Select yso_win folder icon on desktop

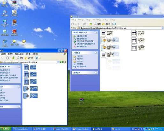pos(24,42)
